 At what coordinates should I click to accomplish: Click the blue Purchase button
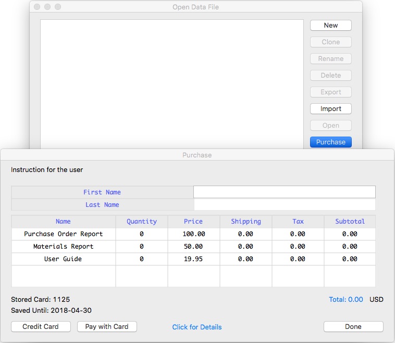click(x=330, y=142)
